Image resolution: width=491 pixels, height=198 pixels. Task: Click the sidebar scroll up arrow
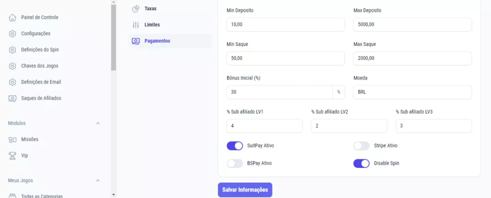(114, 2)
